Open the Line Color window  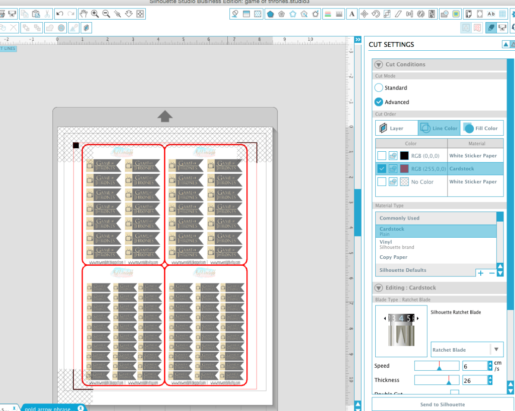328,14
